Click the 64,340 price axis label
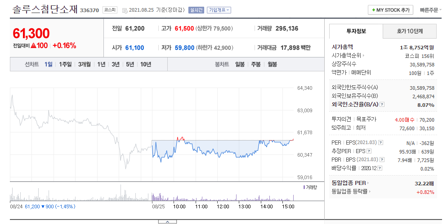 pyautogui.click(x=305, y=88)
